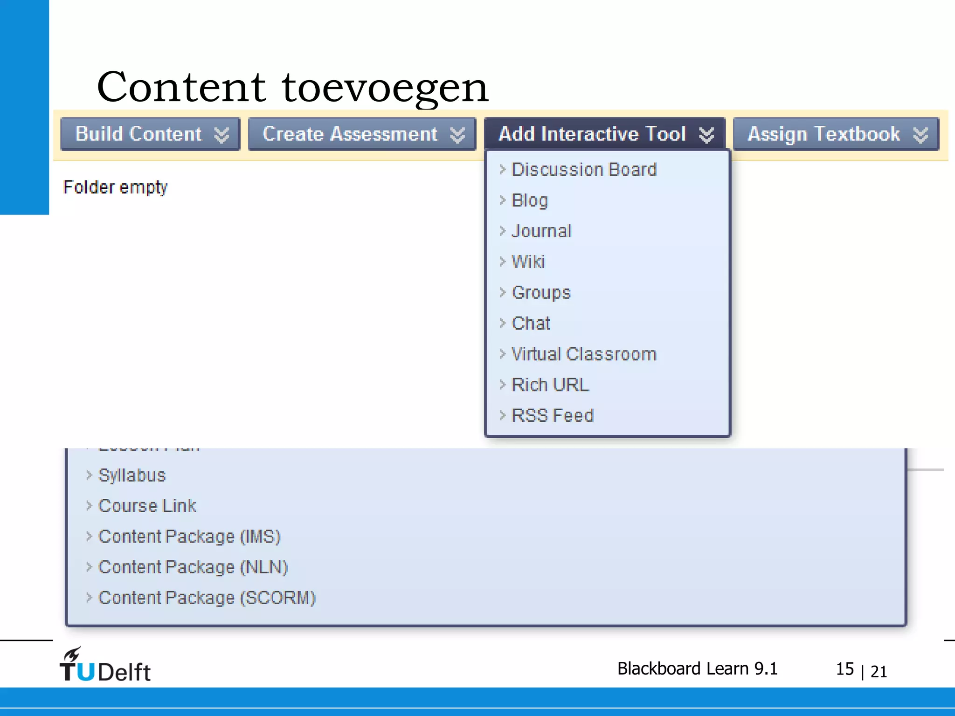Select Syllabus in the lower list
Image resolution: width=955 pixels, height=716 pixels.
point(132,475)
